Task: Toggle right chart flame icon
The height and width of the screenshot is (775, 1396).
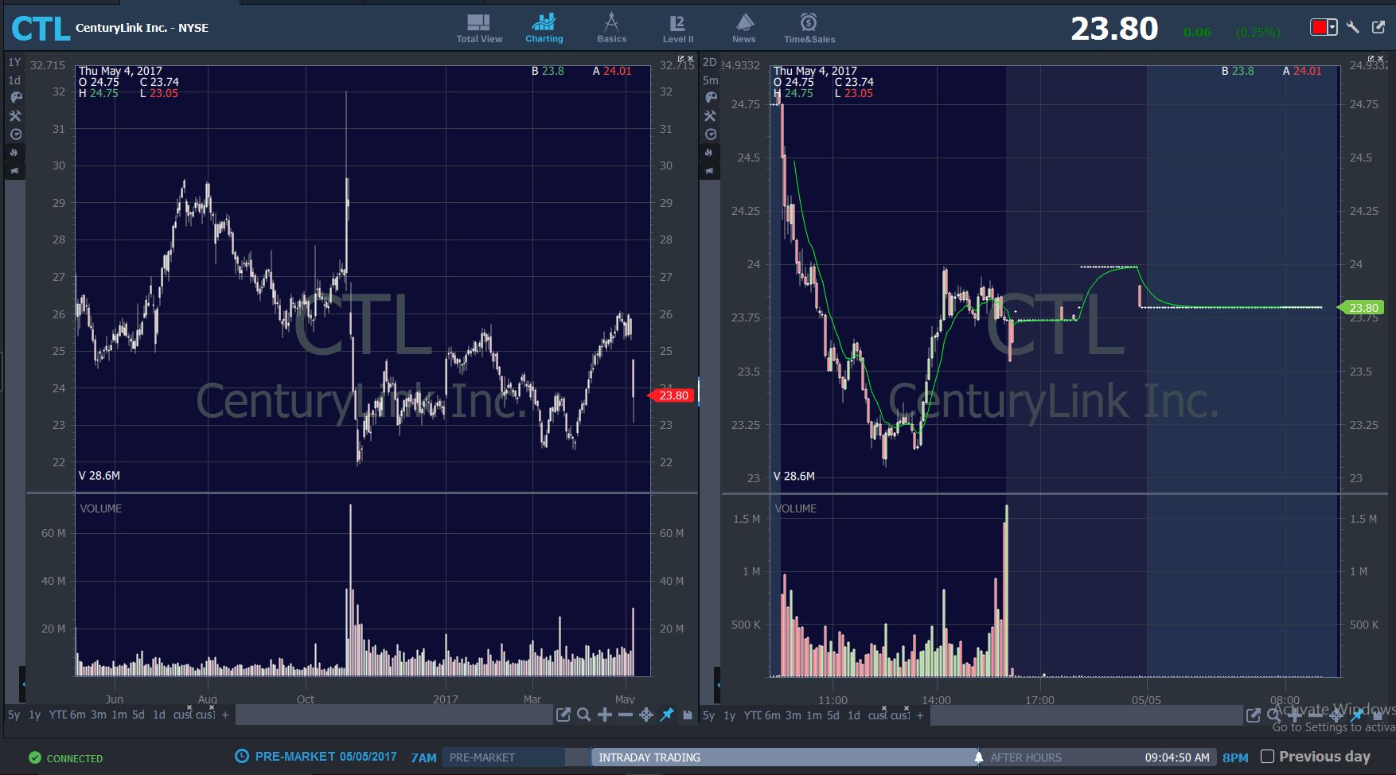Action: tap(711, 153)
